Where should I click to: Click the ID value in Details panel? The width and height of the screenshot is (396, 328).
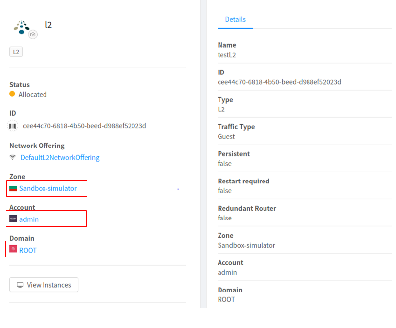(279, 82)
